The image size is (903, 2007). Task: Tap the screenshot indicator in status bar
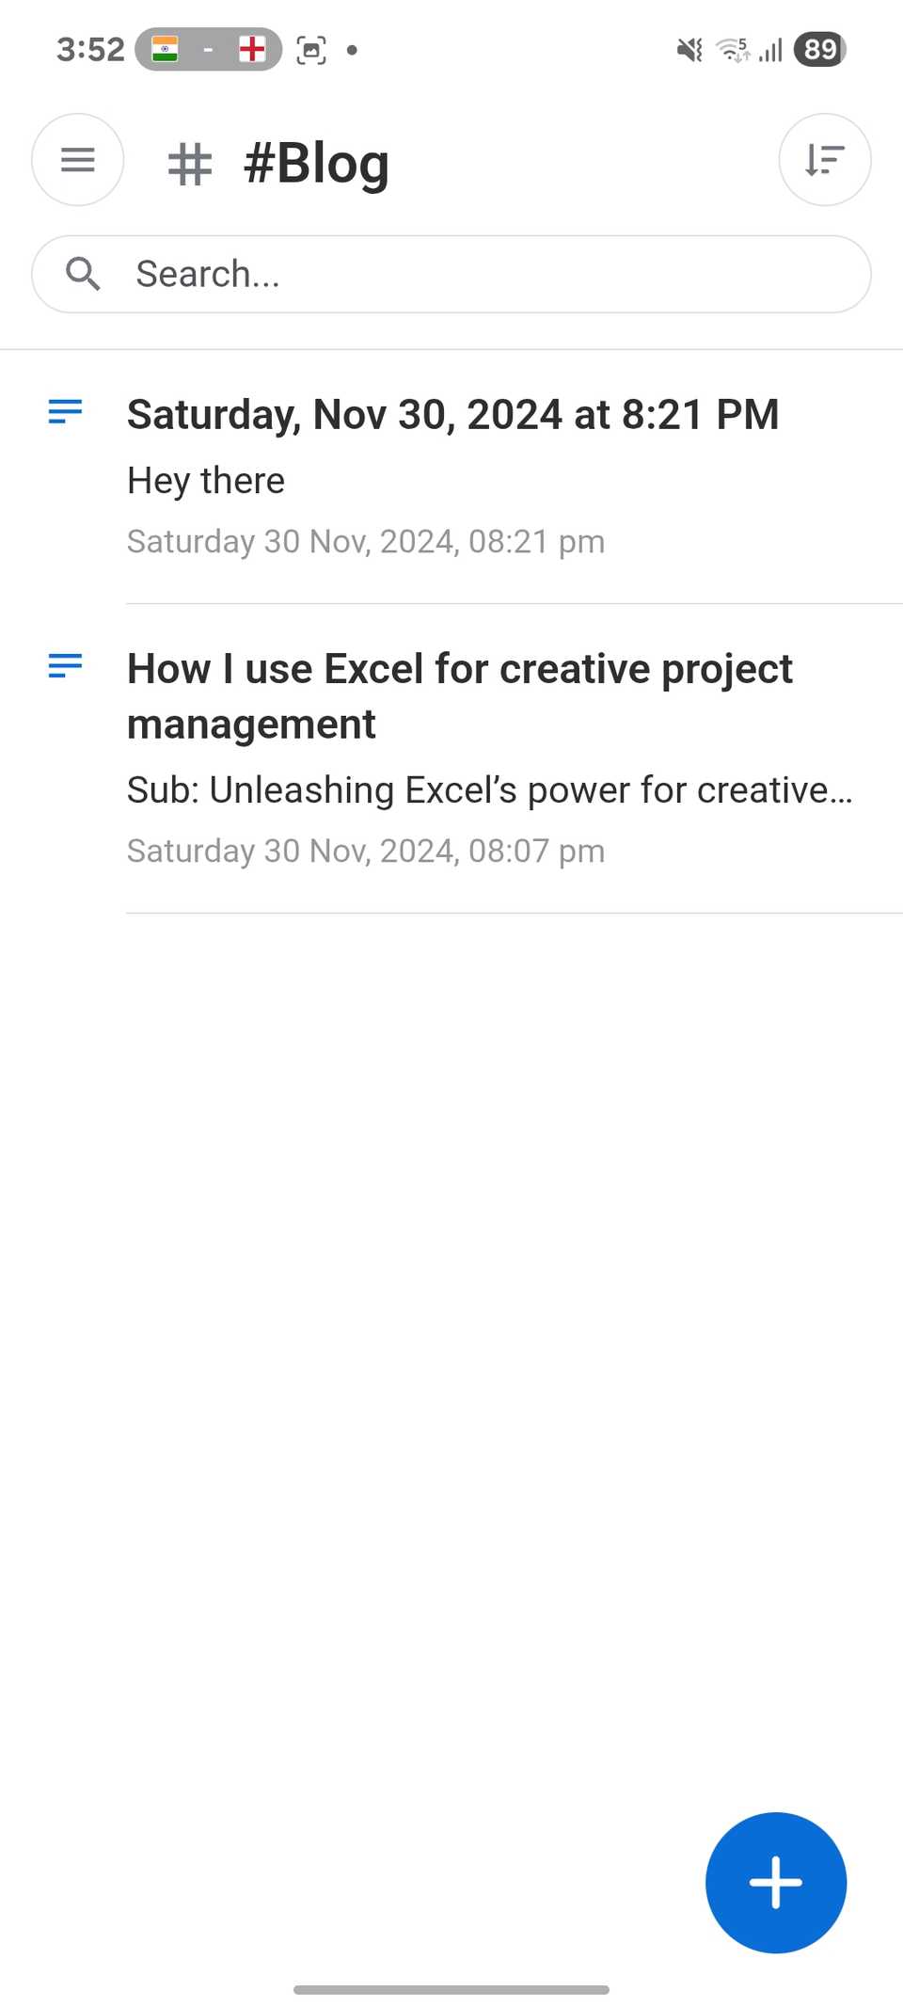click(x=311, y=50)
